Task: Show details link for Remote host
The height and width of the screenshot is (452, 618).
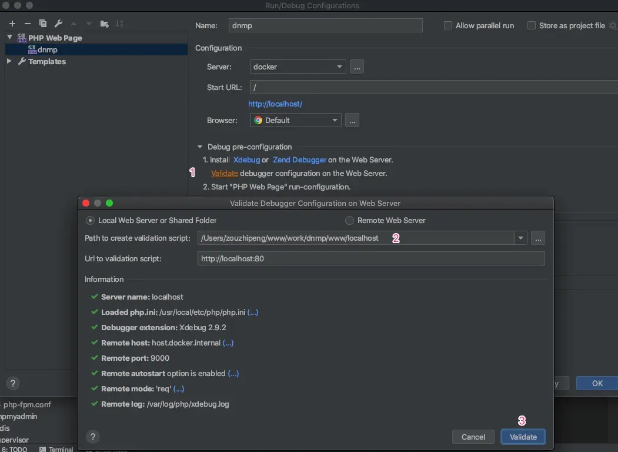Action: click(x=228, y=343)
